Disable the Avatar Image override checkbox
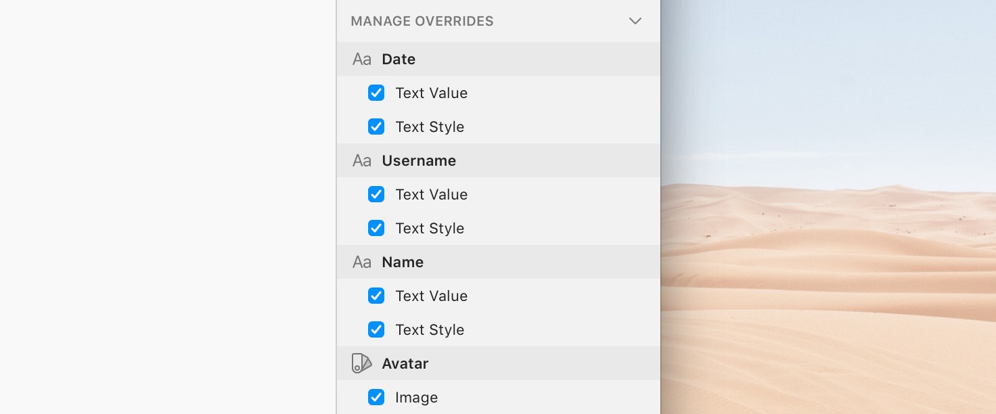Screen dimensions: 996x414 tap(376, 397)
